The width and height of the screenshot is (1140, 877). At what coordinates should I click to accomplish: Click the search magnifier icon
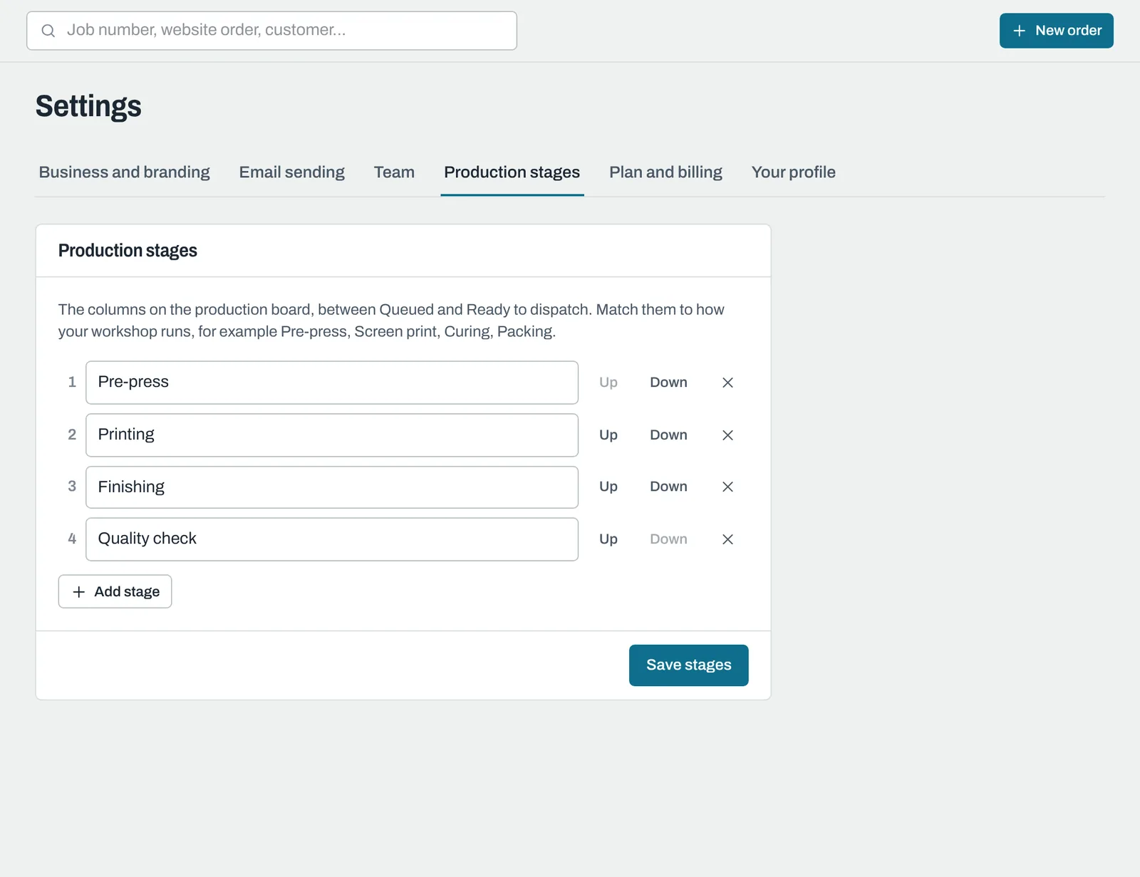tap(48, 31)
